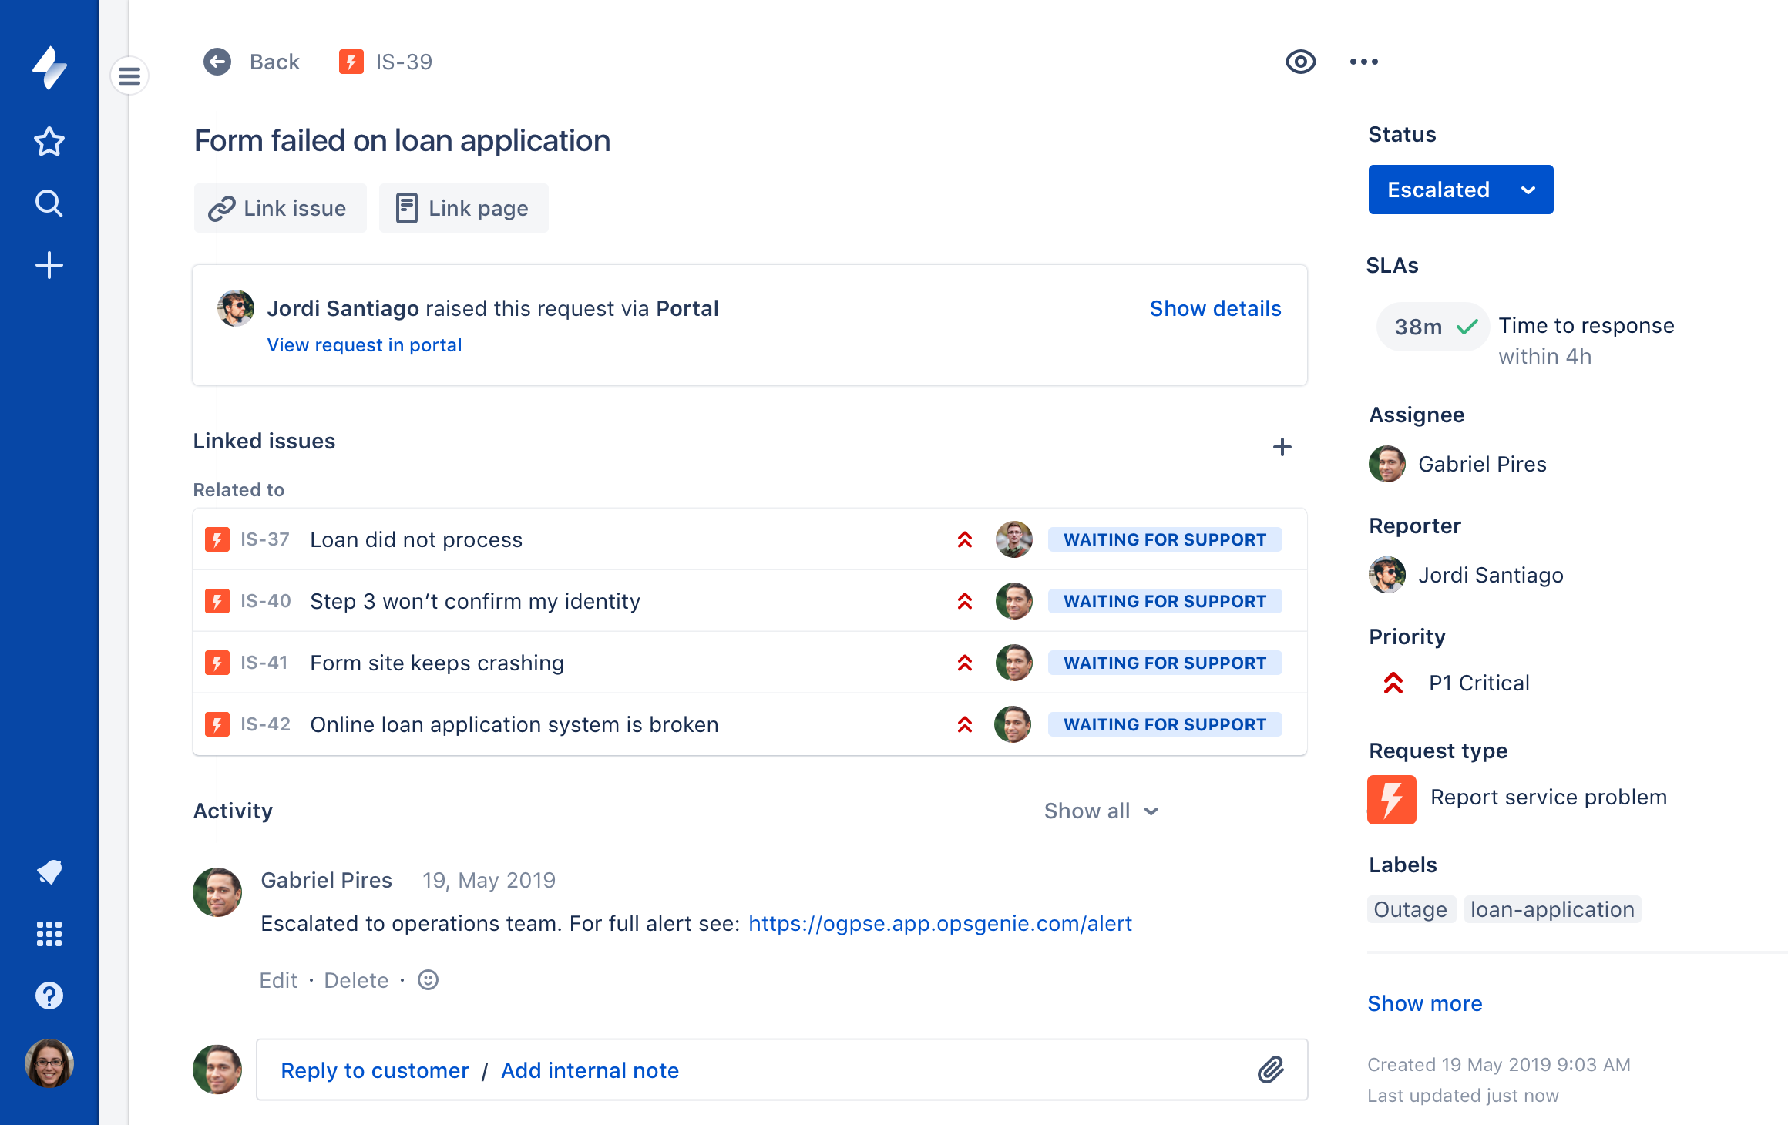Click the back navigation arrow icon
The width and height of the screenshot is (1788, 1125).
[217, 61]
